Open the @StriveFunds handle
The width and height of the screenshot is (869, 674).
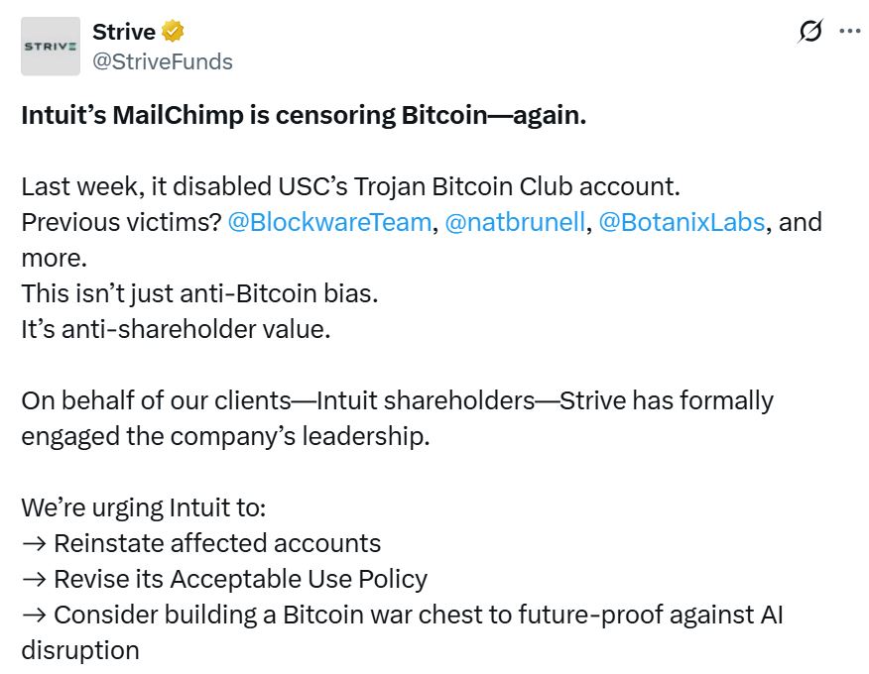point(163,61)
